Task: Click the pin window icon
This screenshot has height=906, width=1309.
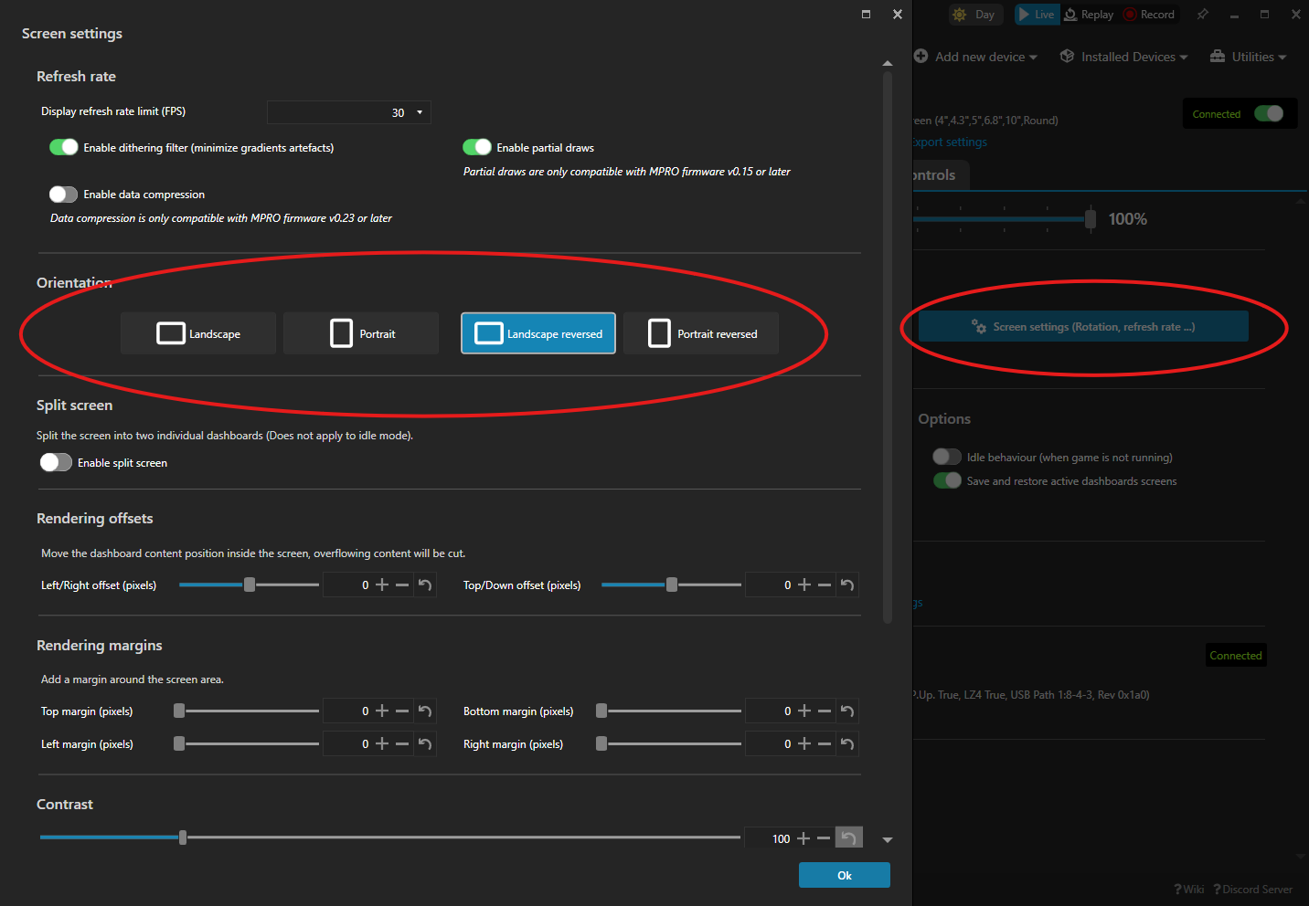Action: (1202, 15)
